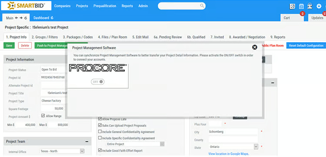Viewport: 326px width, 157px height.
Task: Click the search magnifier icon
Action: pos(202,6)
